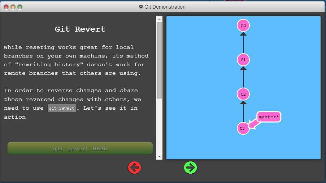Select commit node C2 in the graph
The width and height of the screenshot is (326, 183).
(x=243, y=94)
